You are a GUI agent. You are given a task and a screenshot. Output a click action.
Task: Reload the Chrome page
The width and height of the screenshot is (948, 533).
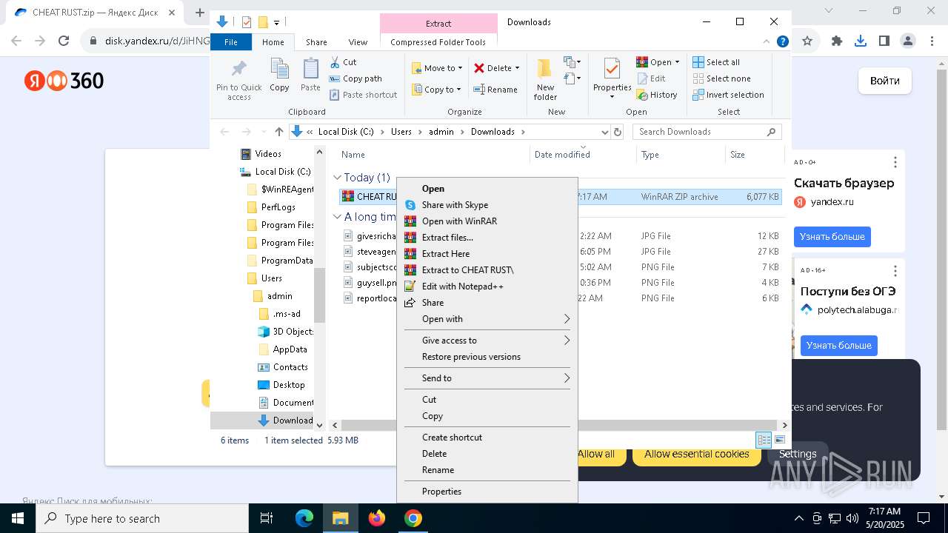64,41
